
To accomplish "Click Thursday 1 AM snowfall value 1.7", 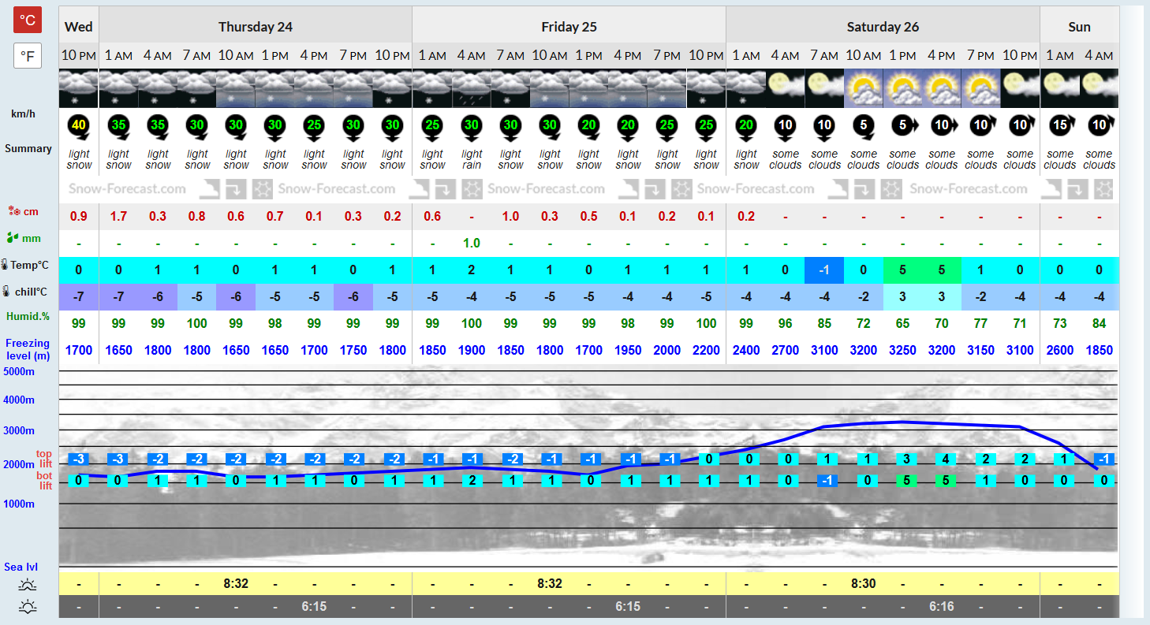I will (x=118, y=216).
